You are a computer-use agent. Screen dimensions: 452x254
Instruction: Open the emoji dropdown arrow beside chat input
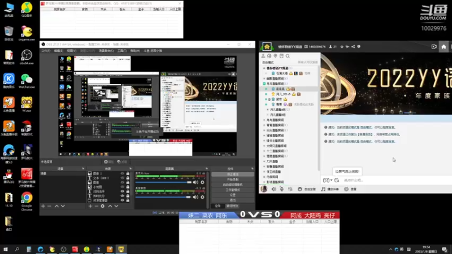pyautogui.click(x=331, y=180)
